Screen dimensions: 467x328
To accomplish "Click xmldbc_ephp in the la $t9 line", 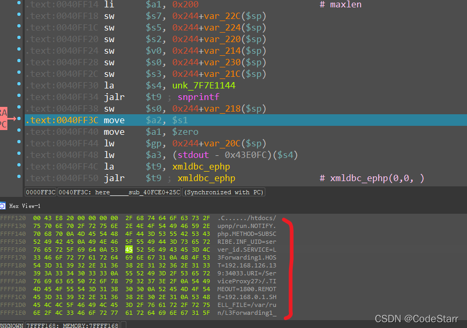I will 201,166.
